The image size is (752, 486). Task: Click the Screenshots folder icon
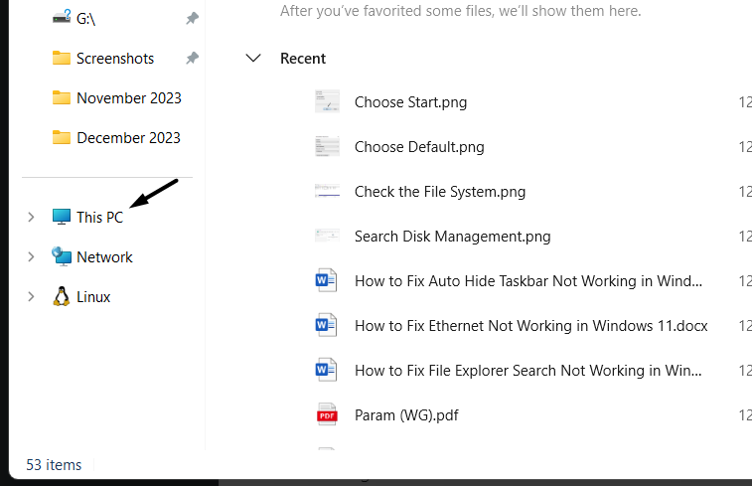pos(62,58)
